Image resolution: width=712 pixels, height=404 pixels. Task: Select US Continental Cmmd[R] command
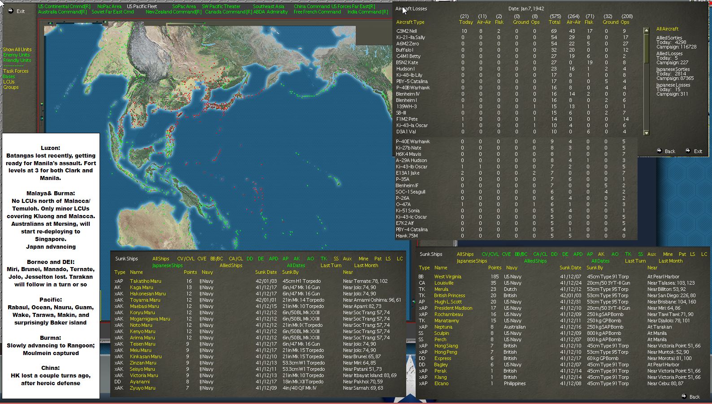[x=64, y=7]
